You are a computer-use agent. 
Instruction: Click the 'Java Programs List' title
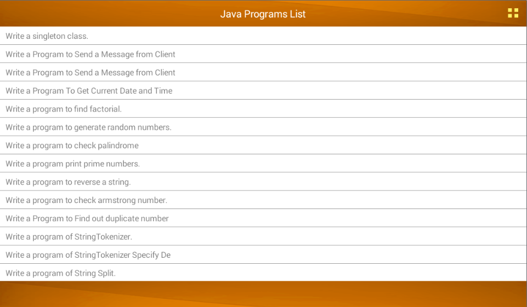263,14
